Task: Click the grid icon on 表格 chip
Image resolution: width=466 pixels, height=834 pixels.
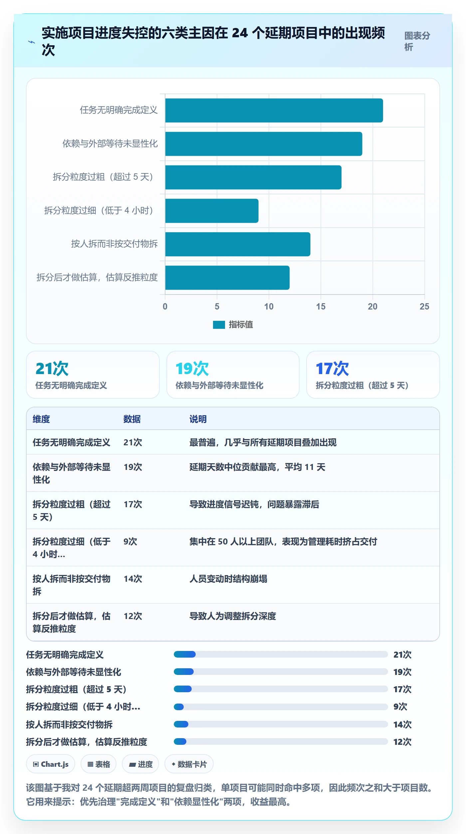Action: click(90, 764)
